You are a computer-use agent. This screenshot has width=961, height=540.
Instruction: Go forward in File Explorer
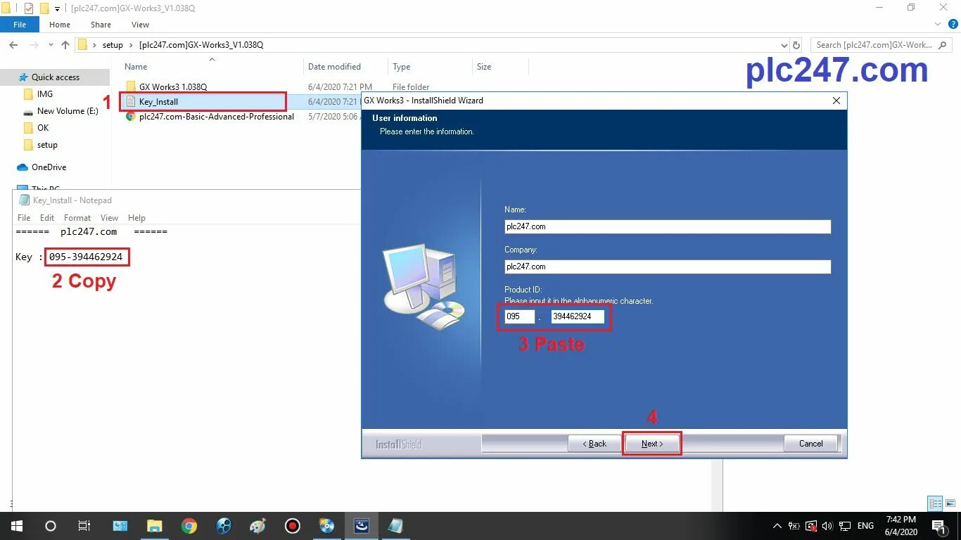coord(34,45)
